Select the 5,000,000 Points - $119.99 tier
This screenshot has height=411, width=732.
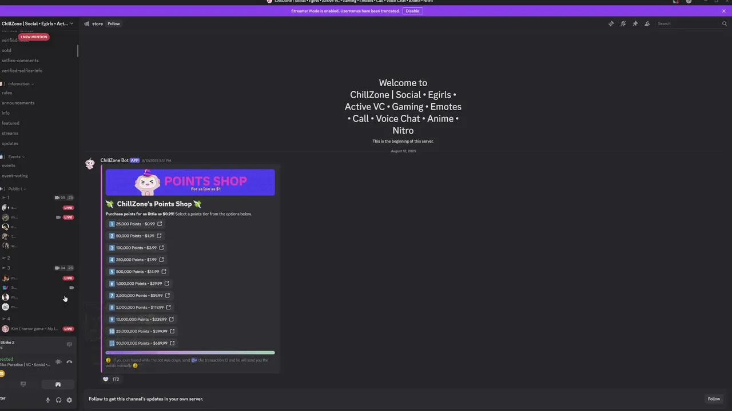(140, 308)
